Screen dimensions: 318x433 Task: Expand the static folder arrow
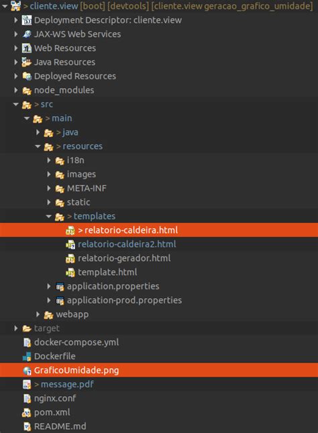click(x=49, y=202)
